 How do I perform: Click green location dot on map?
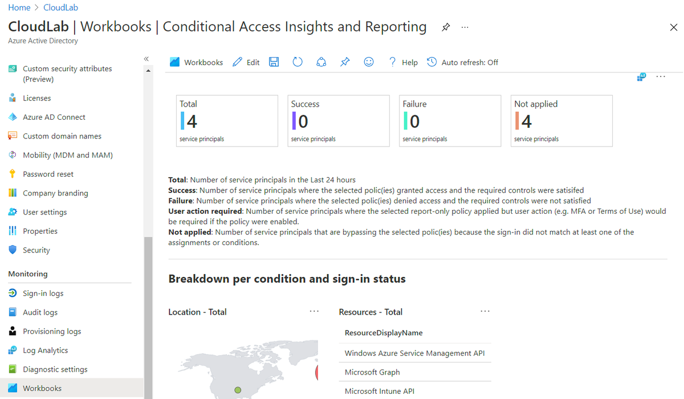click(238, 390)
